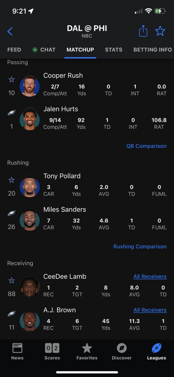Show All Receivers for CeeDee Lamb
Screen dimensions: 174x377
pyautogui.click(x=150, y=276)
